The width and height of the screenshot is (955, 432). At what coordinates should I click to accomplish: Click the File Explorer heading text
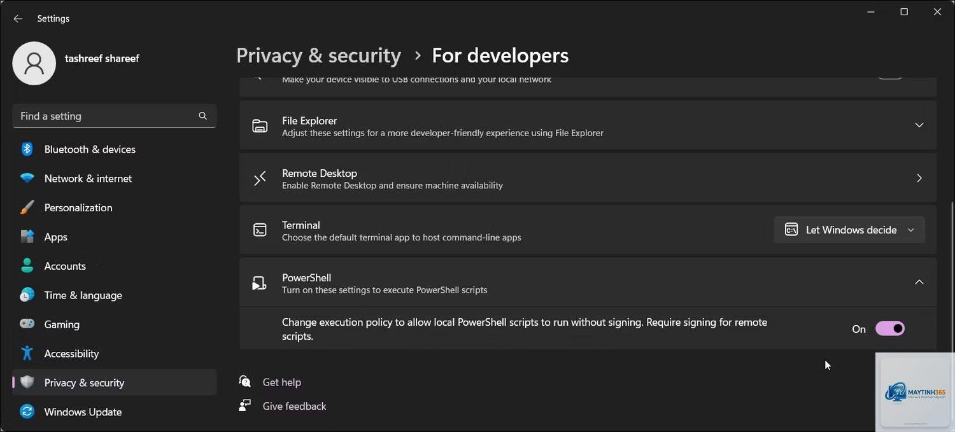pos(309,120)
